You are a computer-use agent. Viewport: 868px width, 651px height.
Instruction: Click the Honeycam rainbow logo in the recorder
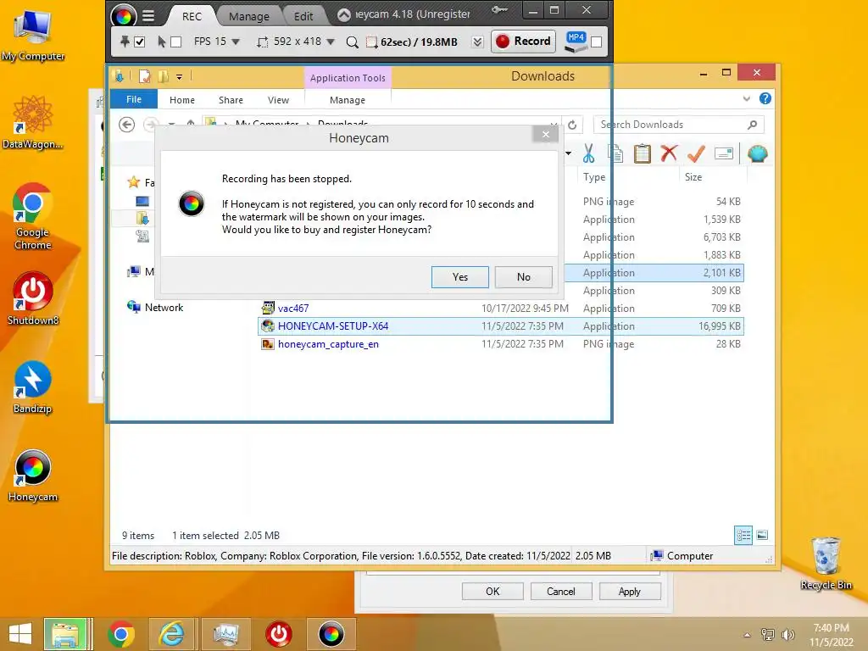point(123,15)
